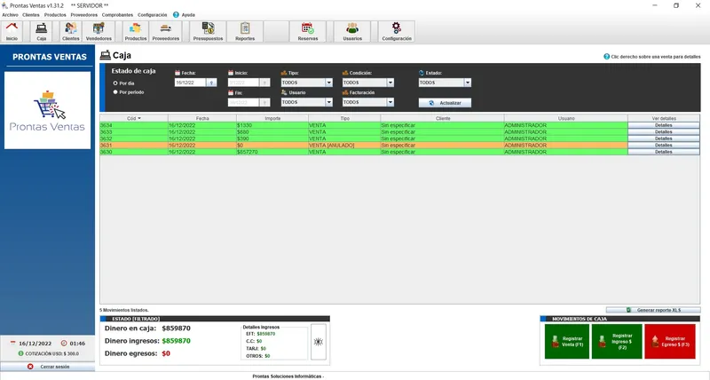This screenshot has width=710, height=380.
Task: Click the Fecha calendar picker icon
Action: tap(211, 83)
